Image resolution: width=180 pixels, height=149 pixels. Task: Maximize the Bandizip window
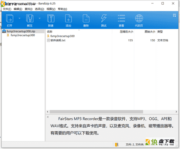pos(163,4)
